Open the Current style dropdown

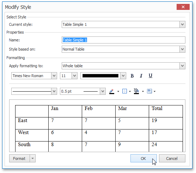pyautogui.click(x=182, y=24)
